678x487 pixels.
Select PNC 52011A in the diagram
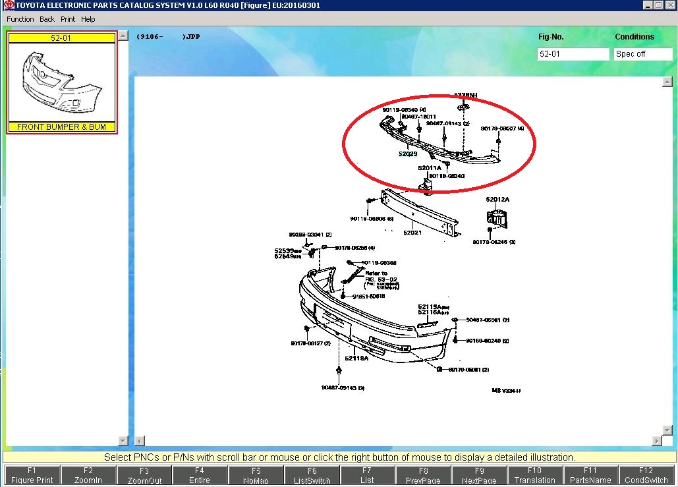click(x=430, y=168)
